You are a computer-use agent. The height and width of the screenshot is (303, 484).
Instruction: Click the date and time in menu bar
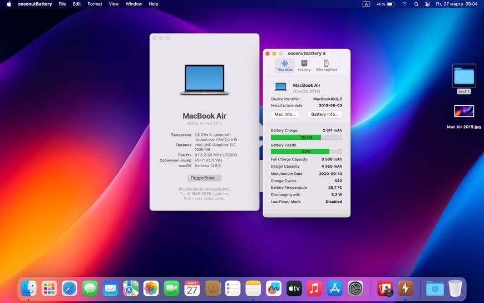pyautogui.click(x=457, y=4)
